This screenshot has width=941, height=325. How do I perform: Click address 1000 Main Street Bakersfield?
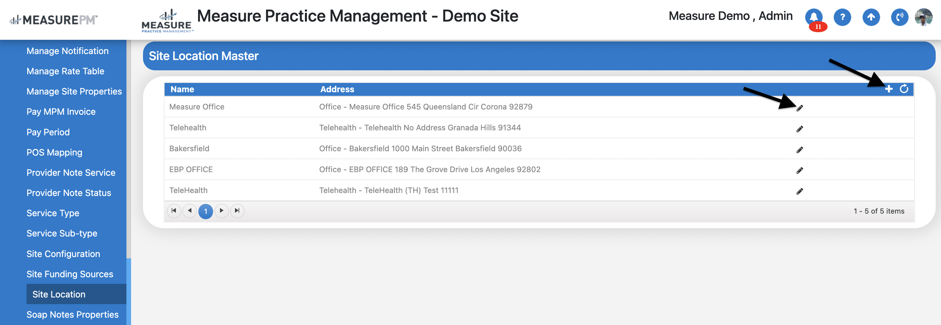(x=420, y=148)
